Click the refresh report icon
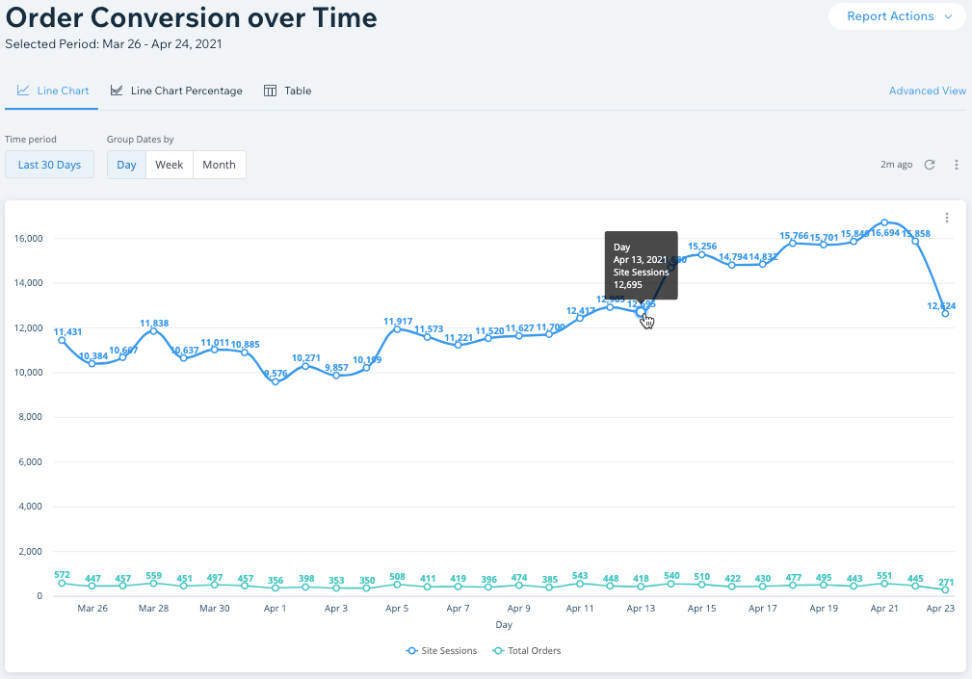Screen dimensions: 972x679 (x=930, y=165)
